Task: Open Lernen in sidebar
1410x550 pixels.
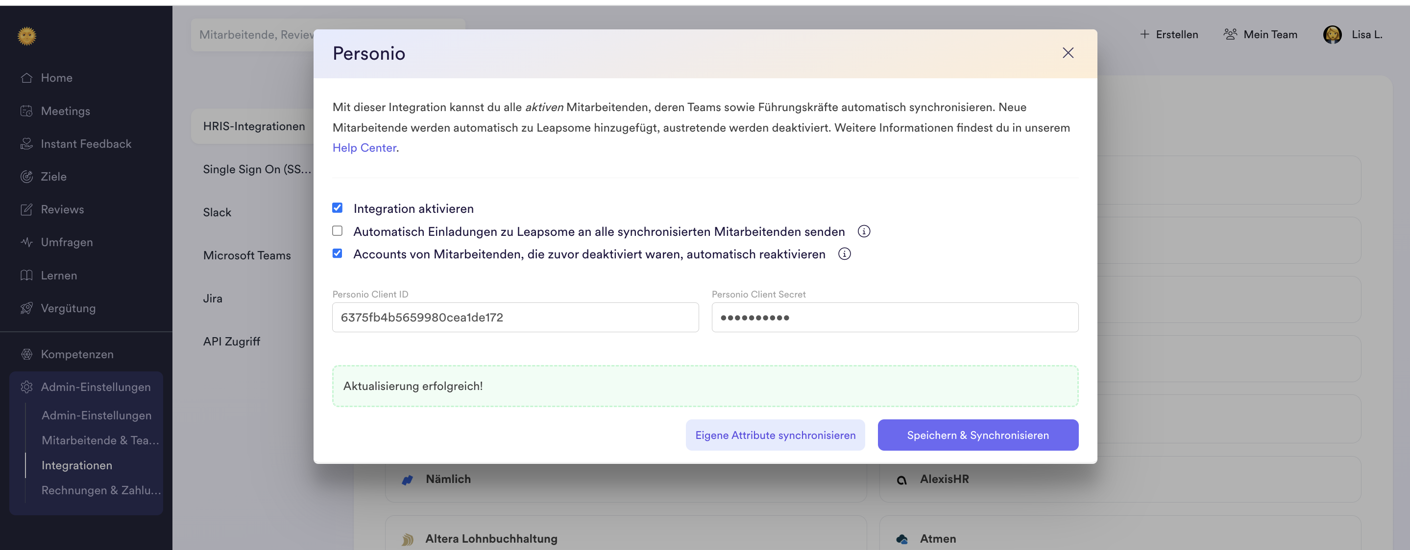Action: 59,275
